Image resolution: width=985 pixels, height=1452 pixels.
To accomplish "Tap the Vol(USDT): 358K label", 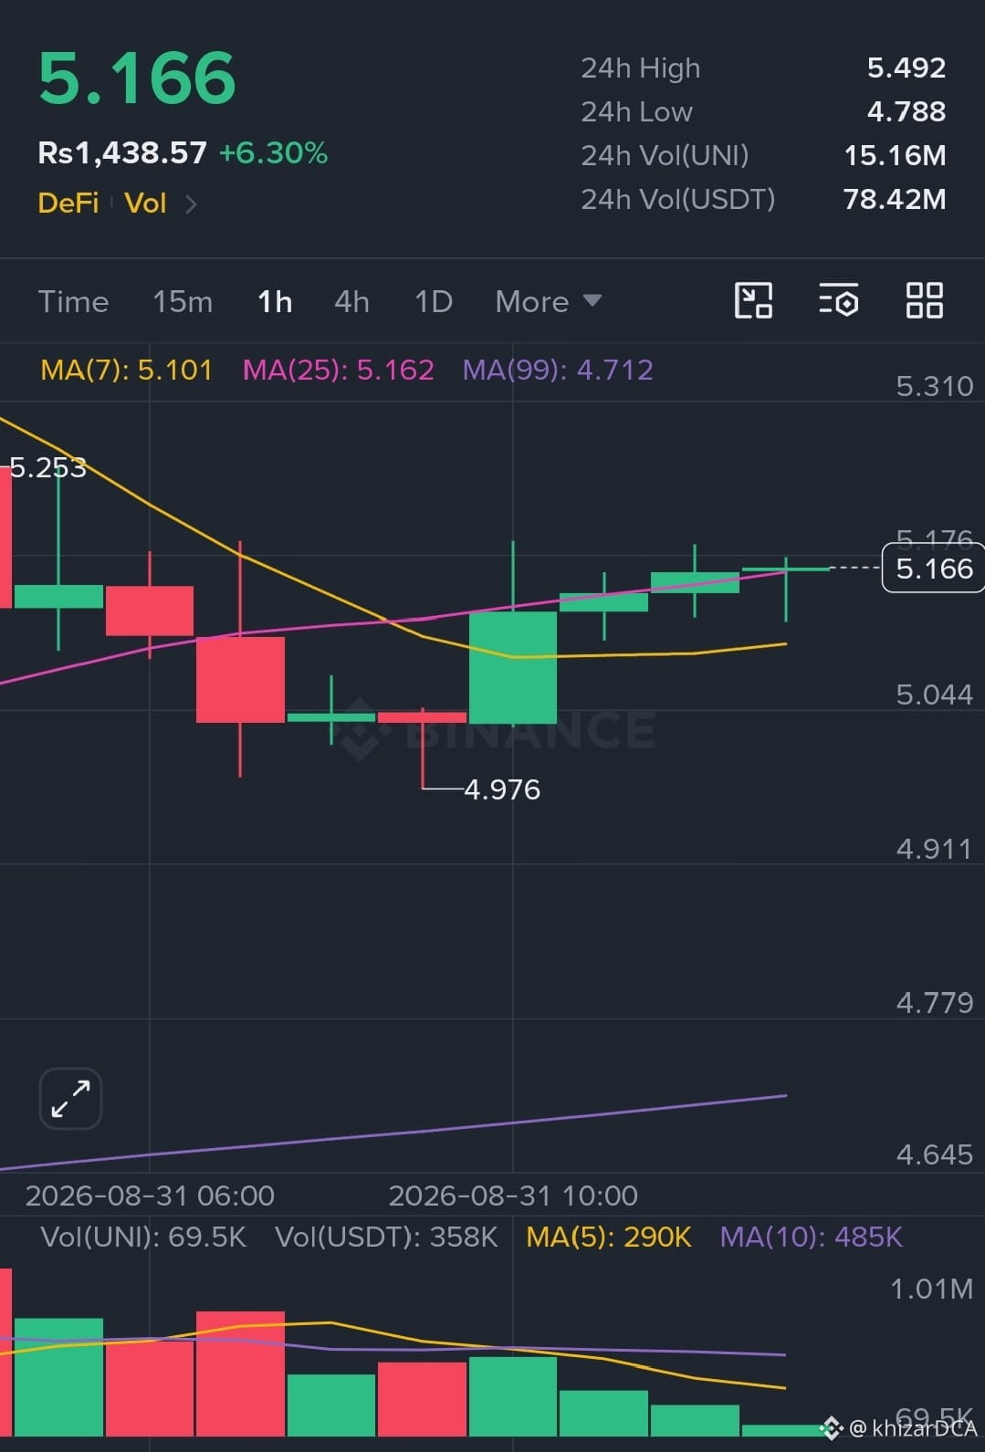I will click(386, 1237).
